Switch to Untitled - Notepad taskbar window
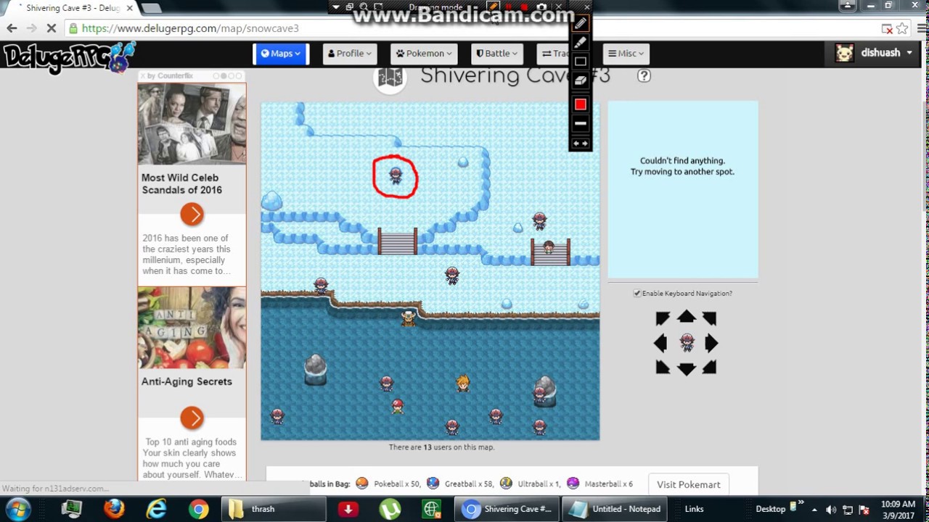929x522 pixels. (615, 509)
